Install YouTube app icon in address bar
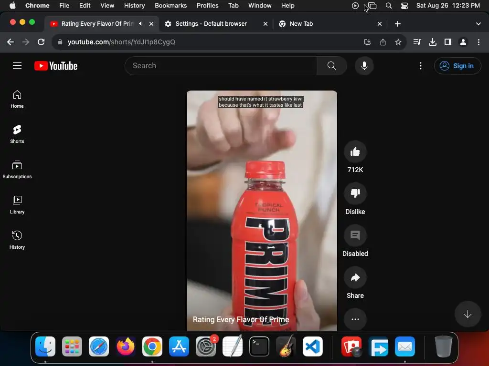 [x=367, y=42]
